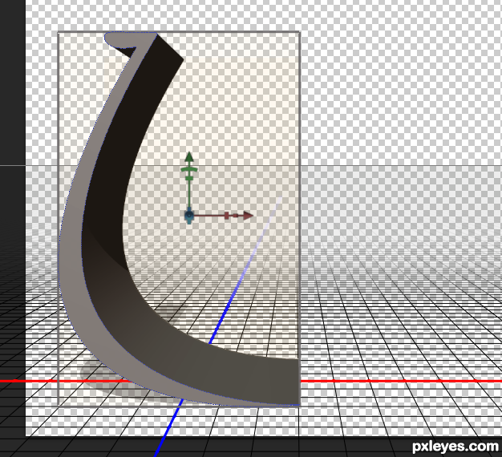Viewport: 502px width, 457px height.
Task: Click the green Y-axis arrowhead of the 3D widget
Action: point(189,156)
